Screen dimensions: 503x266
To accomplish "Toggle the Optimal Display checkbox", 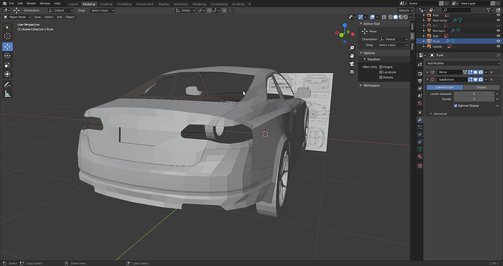I will point(456,106).
